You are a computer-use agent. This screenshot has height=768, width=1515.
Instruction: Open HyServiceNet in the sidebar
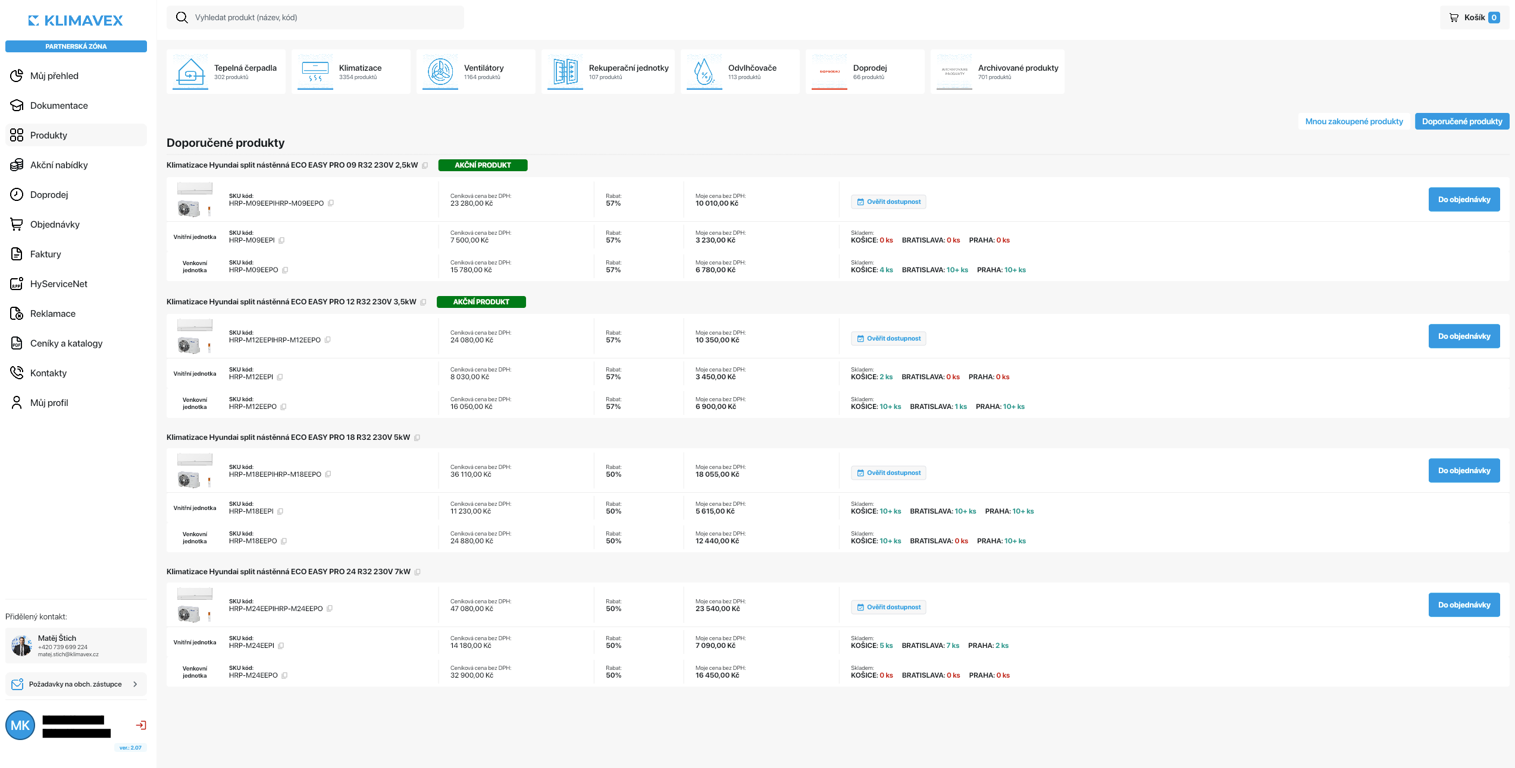[76, 284]
